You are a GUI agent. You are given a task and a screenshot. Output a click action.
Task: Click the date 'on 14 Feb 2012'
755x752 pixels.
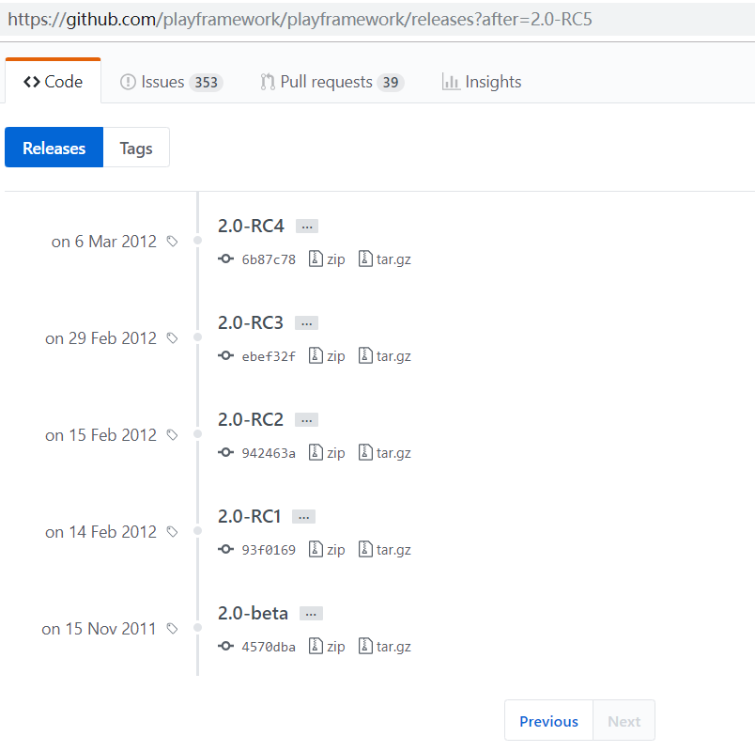101,532
